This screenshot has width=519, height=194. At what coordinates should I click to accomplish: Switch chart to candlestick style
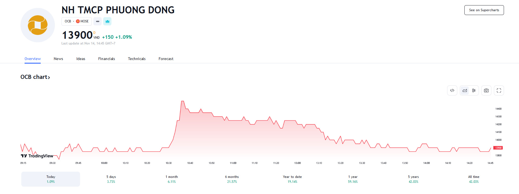coord(474,91)
